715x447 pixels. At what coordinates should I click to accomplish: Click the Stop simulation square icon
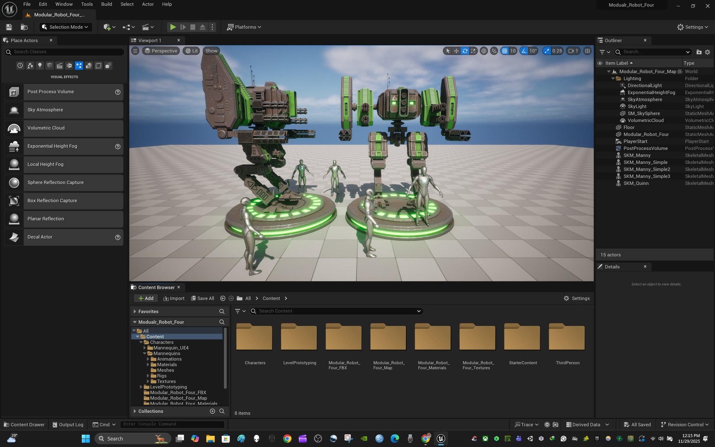click(193, 27)
